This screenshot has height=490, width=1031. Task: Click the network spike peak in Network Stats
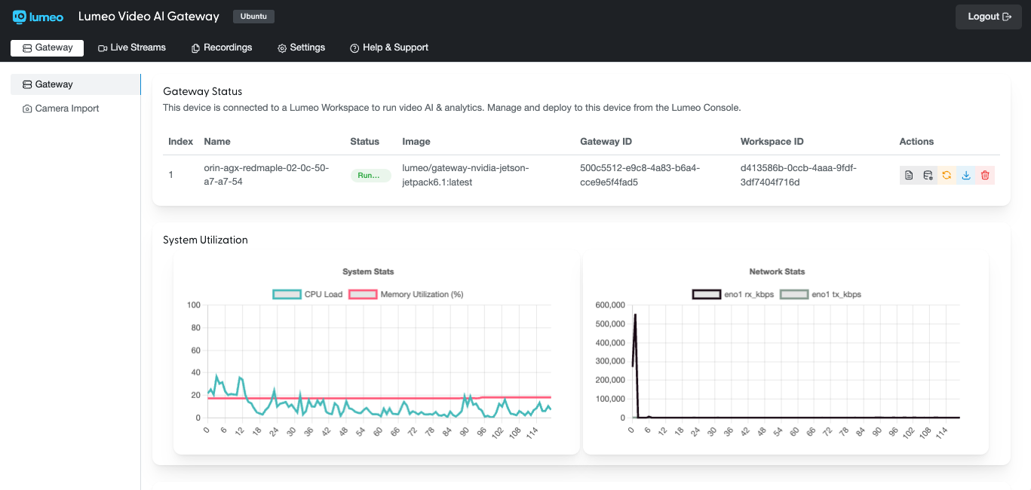636,314
